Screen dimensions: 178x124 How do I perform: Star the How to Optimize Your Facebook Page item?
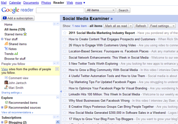[65, 88]
